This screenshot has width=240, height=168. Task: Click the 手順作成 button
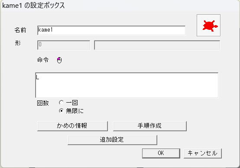pyautogui.click(x=150, y=126)
